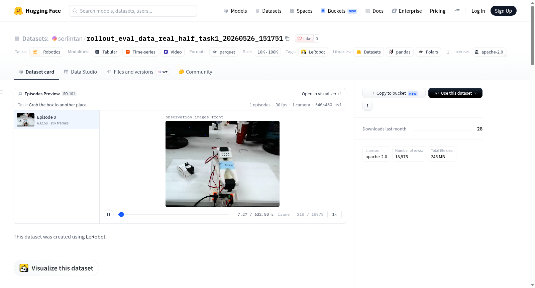The width and height of the screenshot is (535, 288).
Task: Change playback speed from 1×
Action: tap(334, 214)
